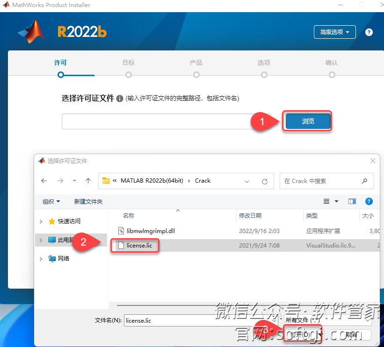Click the MATLAB icon in the dialog title bar

tap(42, 161)
